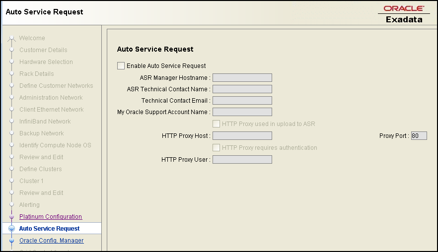Select the Cluster 1 step
Viewport: 438px width, 252px height.
pyautogui.click(x=31, y=181)
